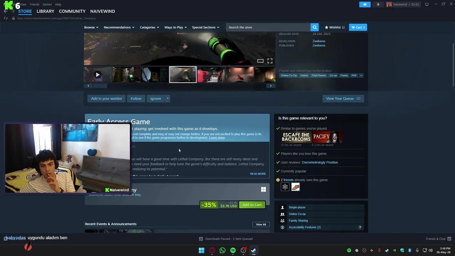The image size is (455, 256).
Task: Open Accessibility Features (2)
Action: point(305,227)
